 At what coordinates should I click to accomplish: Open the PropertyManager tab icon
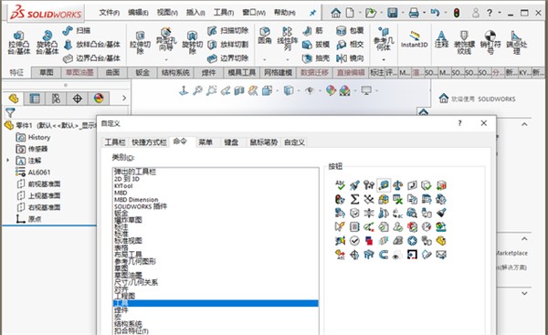[x=35, y=99]
